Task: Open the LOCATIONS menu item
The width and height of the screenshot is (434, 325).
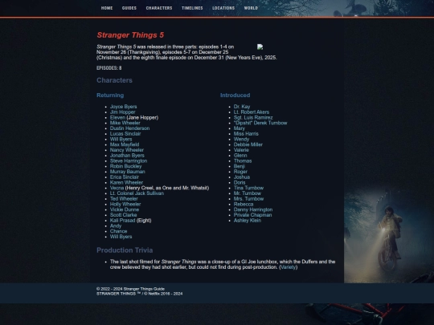Action: (x=223, y=8)
